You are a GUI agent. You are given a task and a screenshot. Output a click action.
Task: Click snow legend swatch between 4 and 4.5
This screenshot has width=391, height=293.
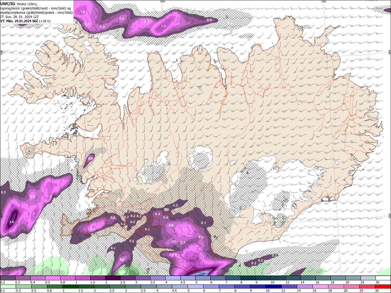click(173, 278)
